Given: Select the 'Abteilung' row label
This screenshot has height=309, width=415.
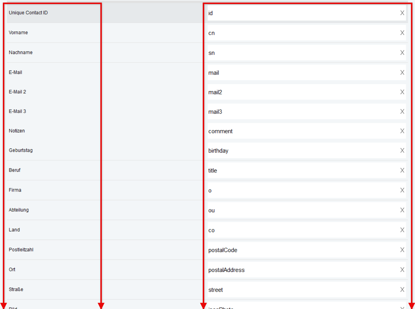Looking at the screenshot, I should [19, 210].
